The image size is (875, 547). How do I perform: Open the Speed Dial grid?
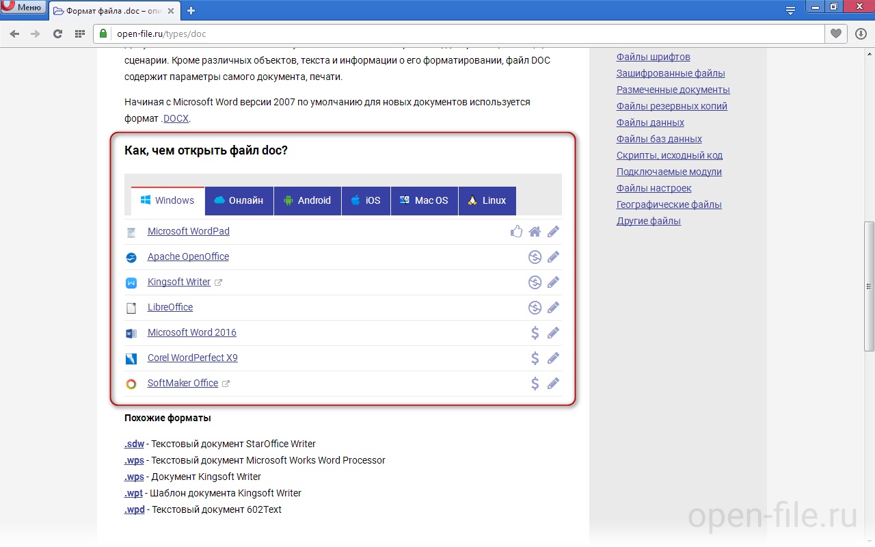point(79,34)
